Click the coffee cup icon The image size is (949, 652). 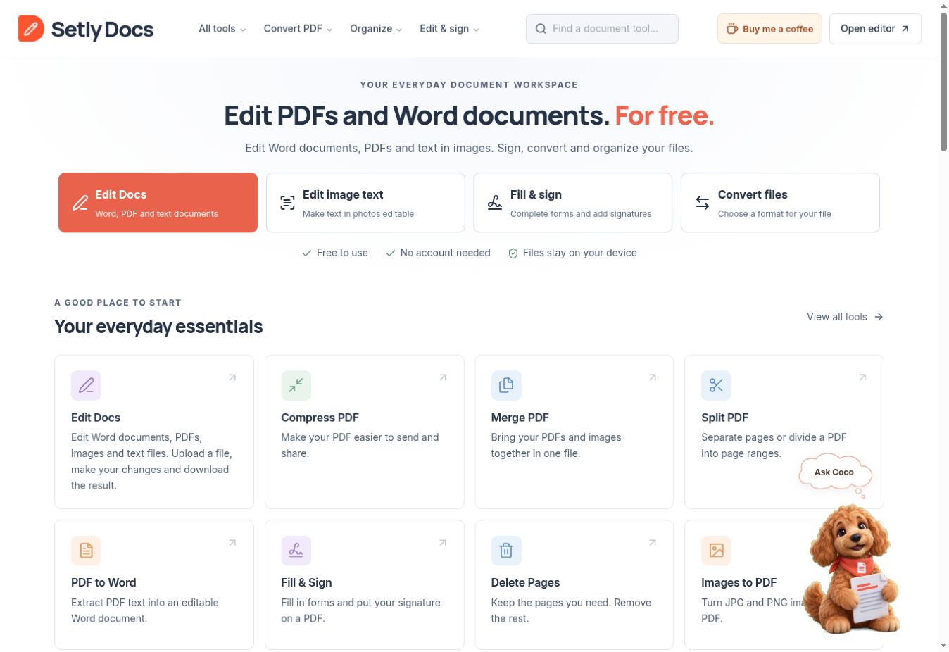click(732, 29)
